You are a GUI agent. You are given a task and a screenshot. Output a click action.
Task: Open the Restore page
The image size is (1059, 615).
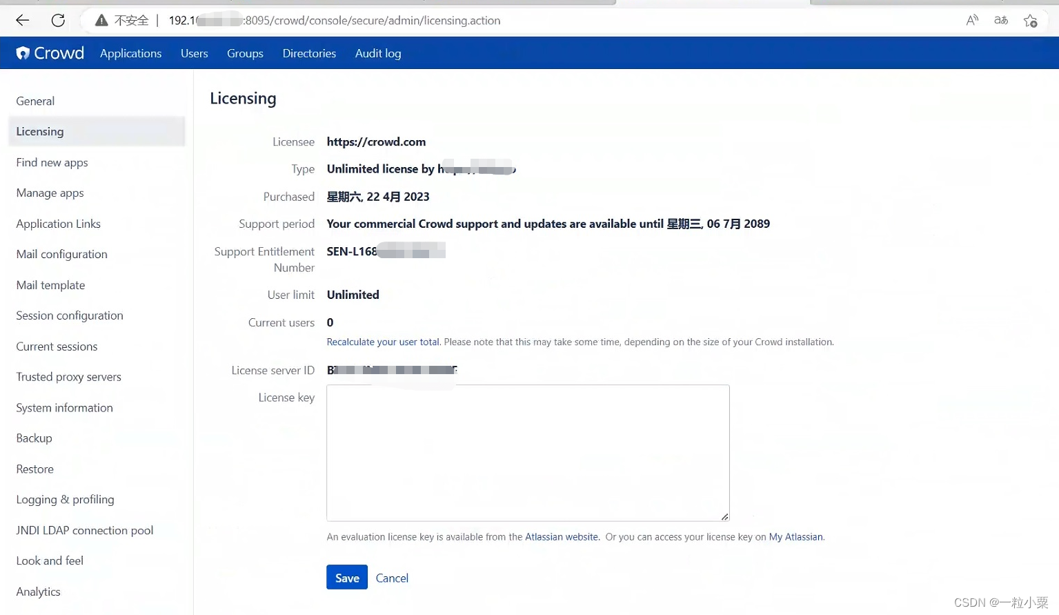(x=34, y=469)
